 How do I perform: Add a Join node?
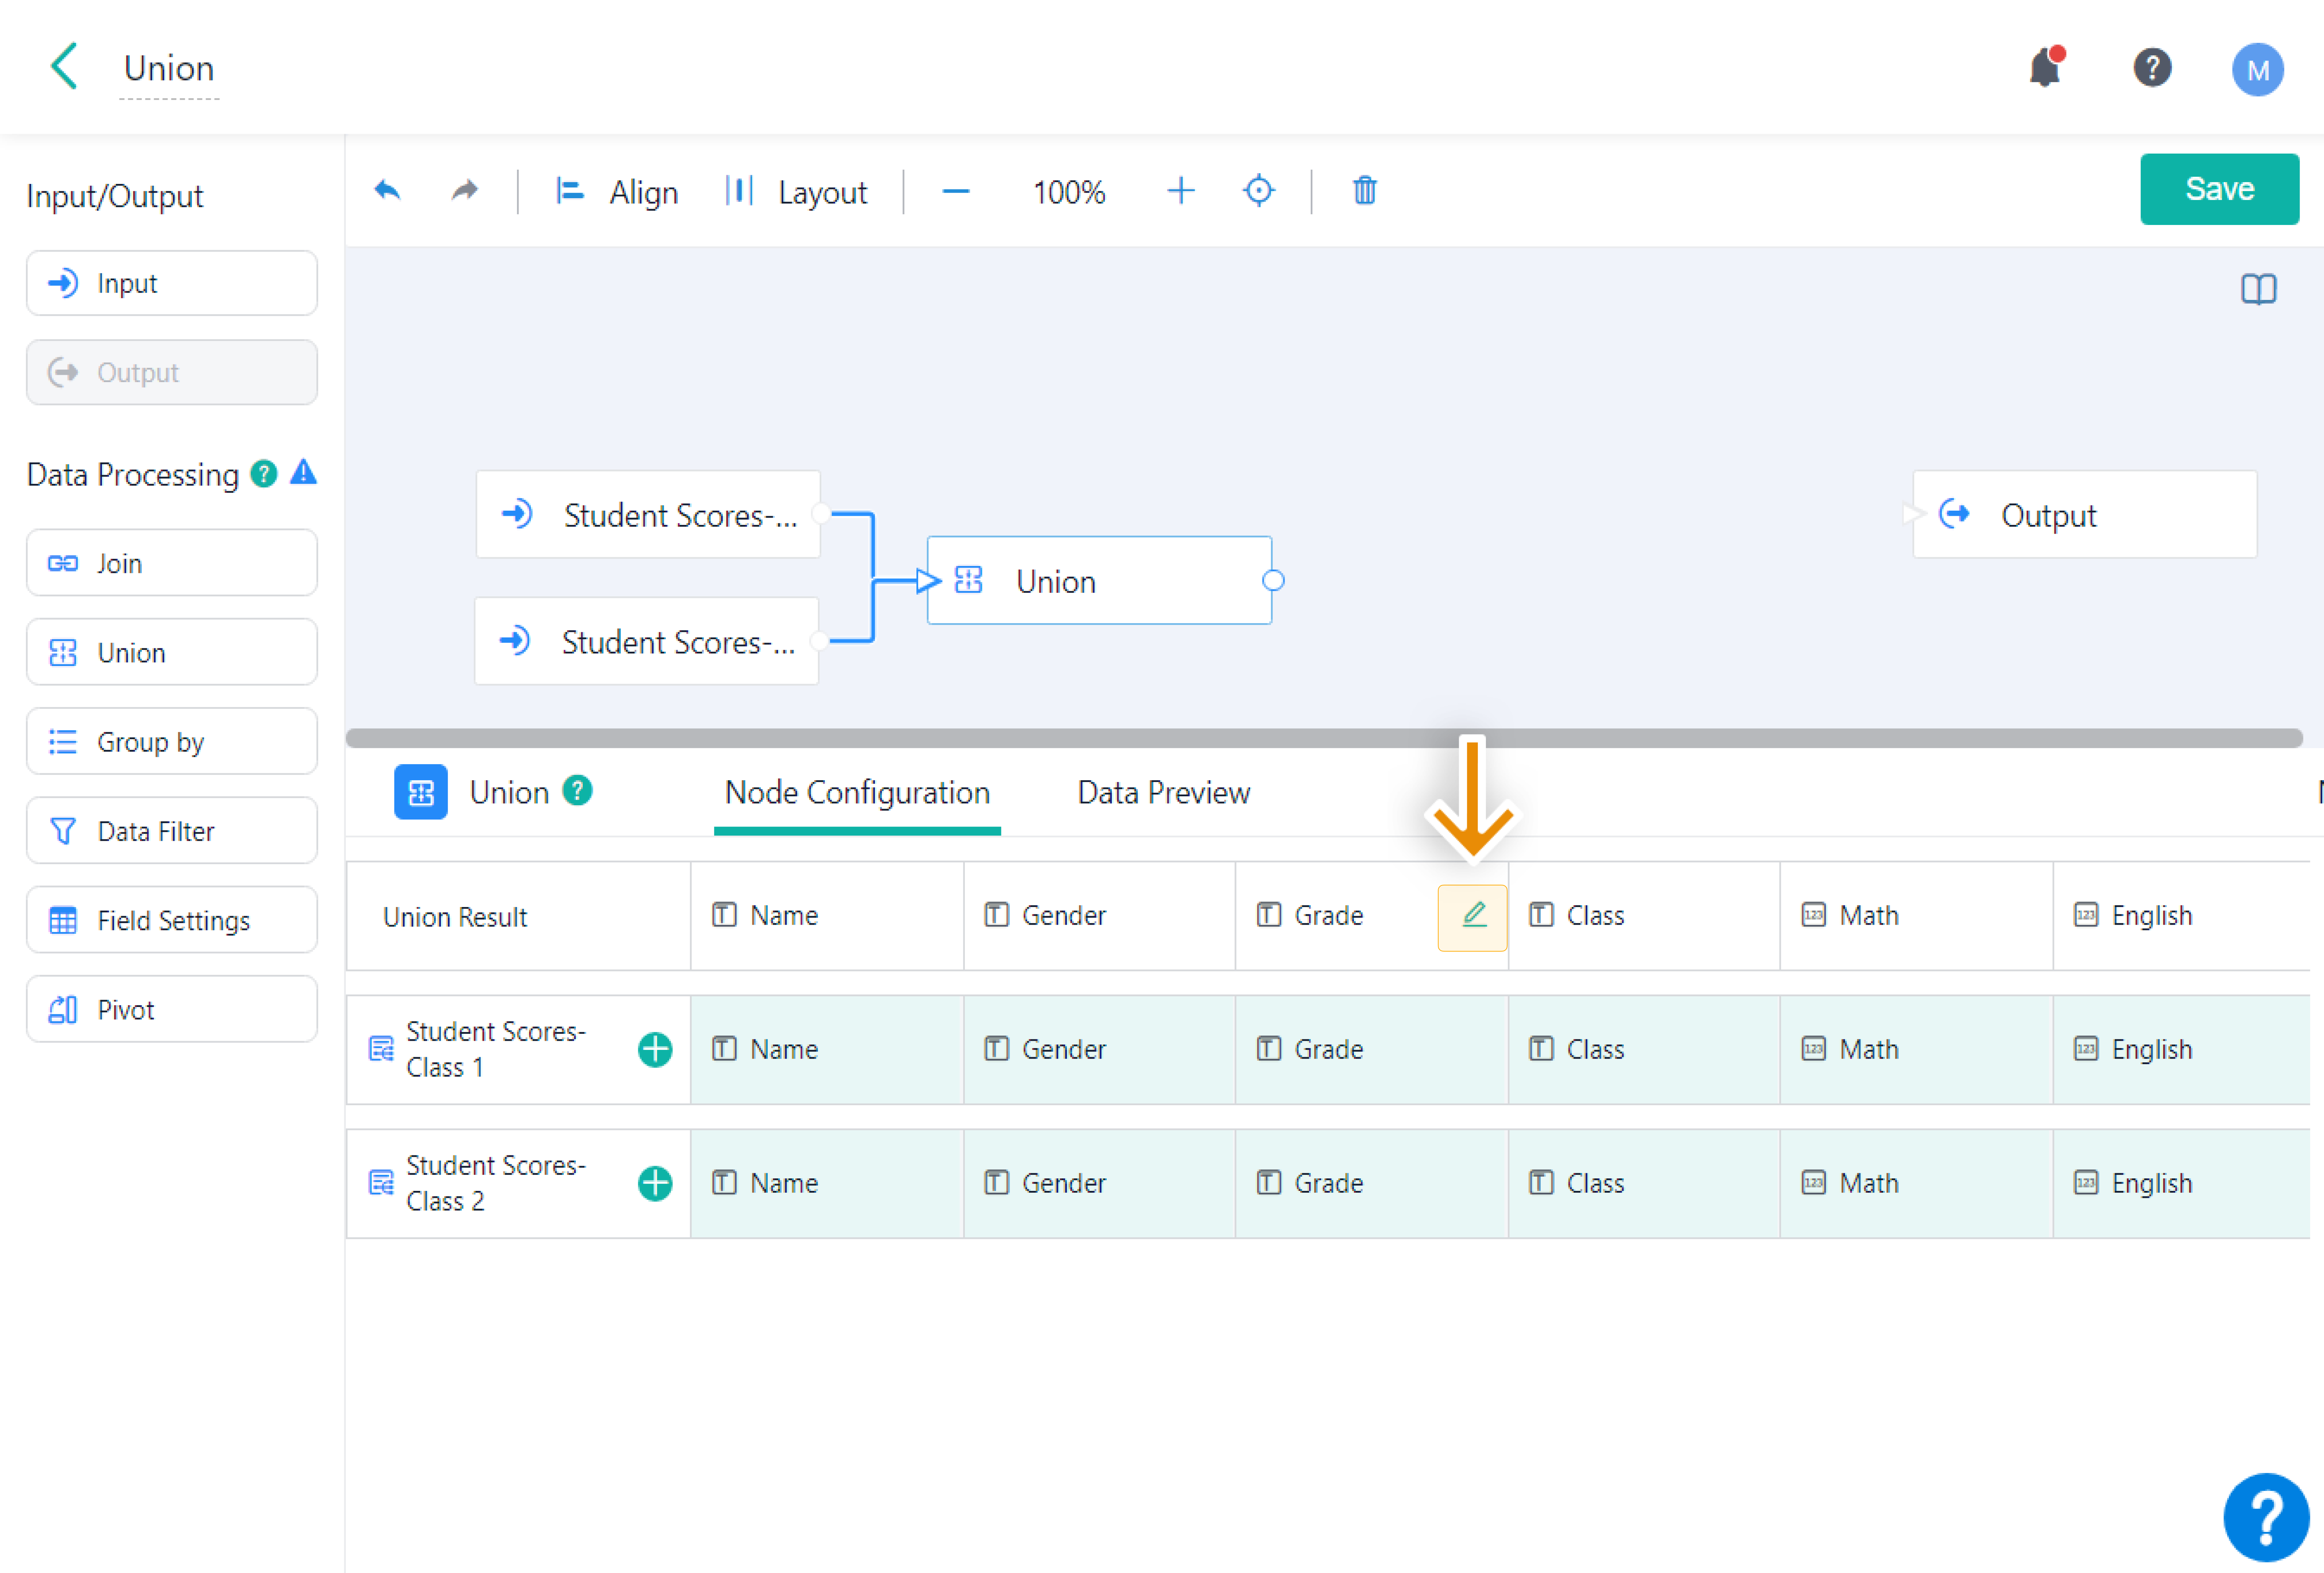pyautogui.click(x=172, y=563)
